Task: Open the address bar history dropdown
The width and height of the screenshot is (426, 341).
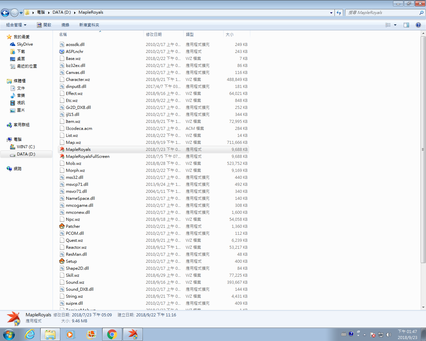Action: click(x=331, y=13)
